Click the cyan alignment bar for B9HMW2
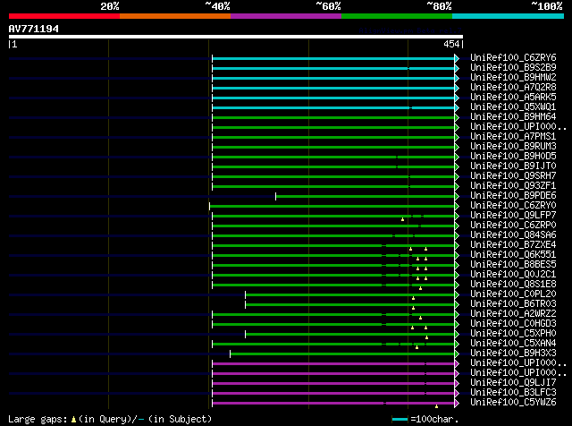 click(333, 78)
